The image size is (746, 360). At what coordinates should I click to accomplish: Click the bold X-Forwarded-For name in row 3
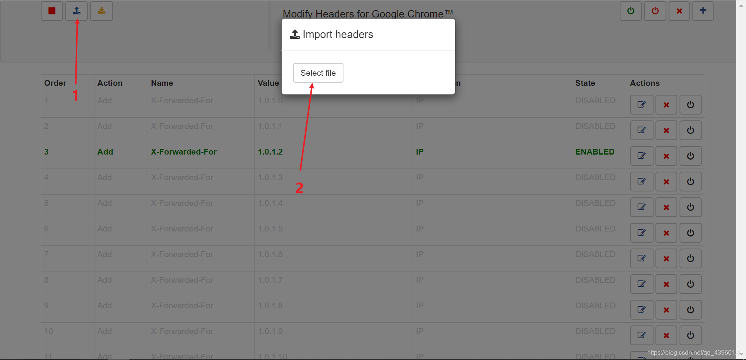[184, 152]
